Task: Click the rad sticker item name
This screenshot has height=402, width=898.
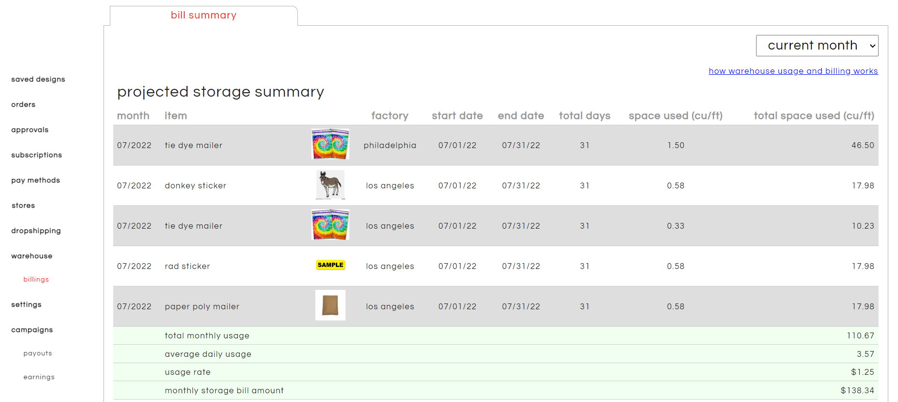Action: click(x=187, y=266)
